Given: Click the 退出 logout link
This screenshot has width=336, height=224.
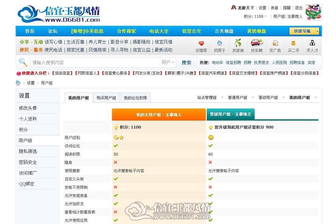Looking at the screenshot, I should (299, 8).
